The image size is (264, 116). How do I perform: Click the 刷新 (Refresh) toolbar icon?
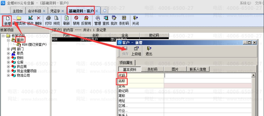(67, 18)
